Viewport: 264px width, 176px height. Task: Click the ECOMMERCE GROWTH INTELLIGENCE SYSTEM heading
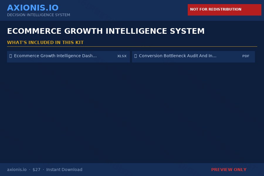pyautogui.click(x=106, y=31)
